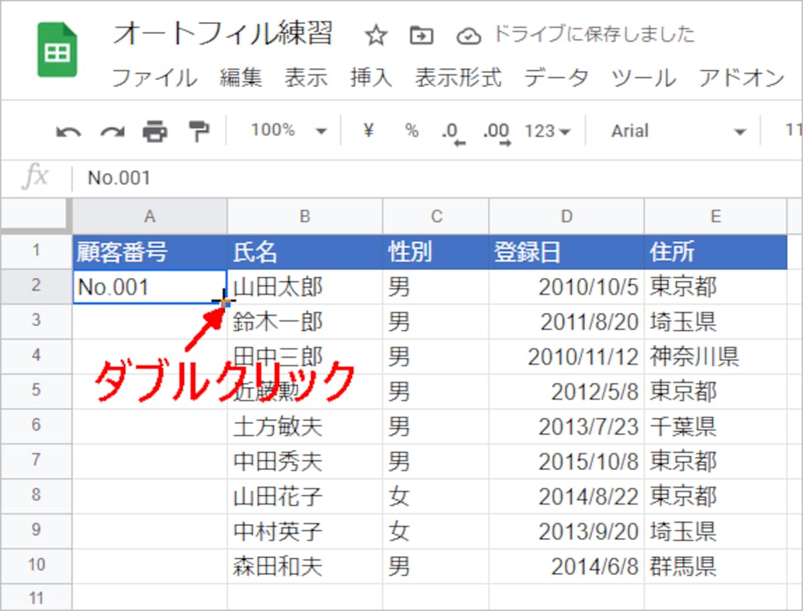Click the Google Sheets home icon
This screenshot has width=803, height=611.
point(57,49)
